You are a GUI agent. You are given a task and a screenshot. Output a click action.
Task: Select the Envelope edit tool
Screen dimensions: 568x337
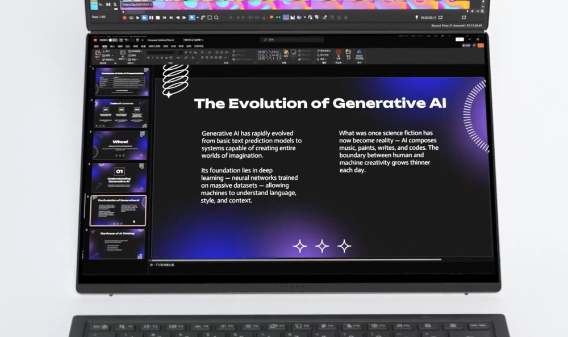point(203,18)
